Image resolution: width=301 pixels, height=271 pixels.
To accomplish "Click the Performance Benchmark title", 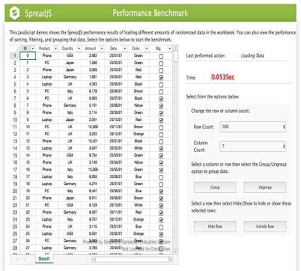I will [x=150, y=13].
